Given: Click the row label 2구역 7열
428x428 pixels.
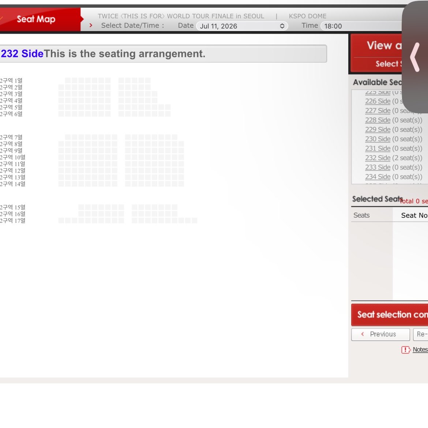Looking at the screenshot, I should tap(11, 137).
